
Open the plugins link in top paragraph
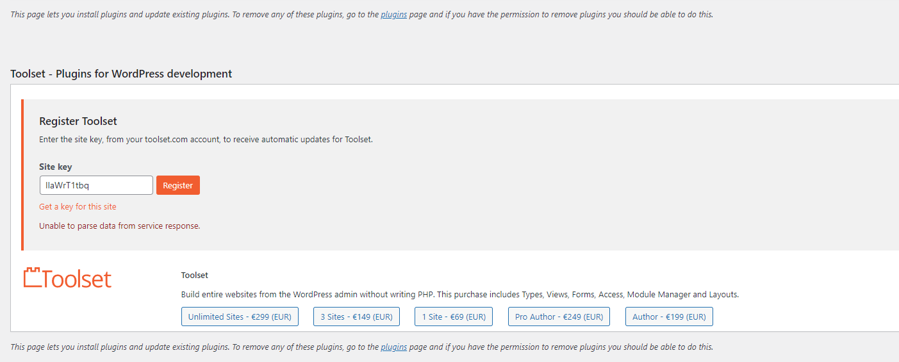(x=393, y=14)
